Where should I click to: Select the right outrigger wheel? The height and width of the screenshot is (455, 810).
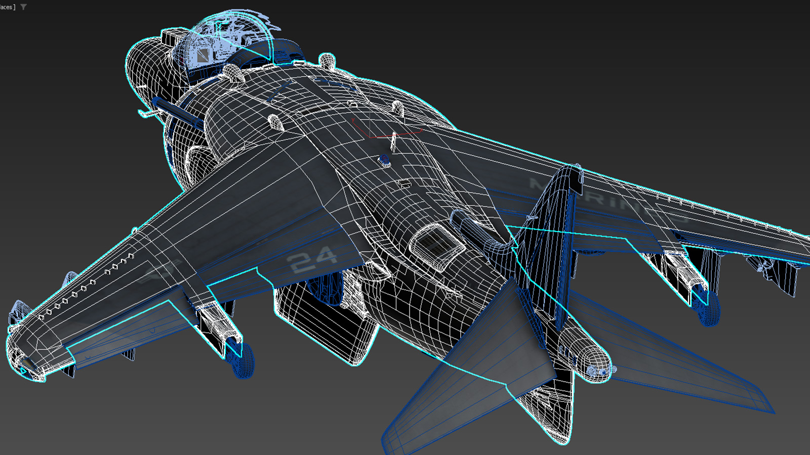point(709,307)
